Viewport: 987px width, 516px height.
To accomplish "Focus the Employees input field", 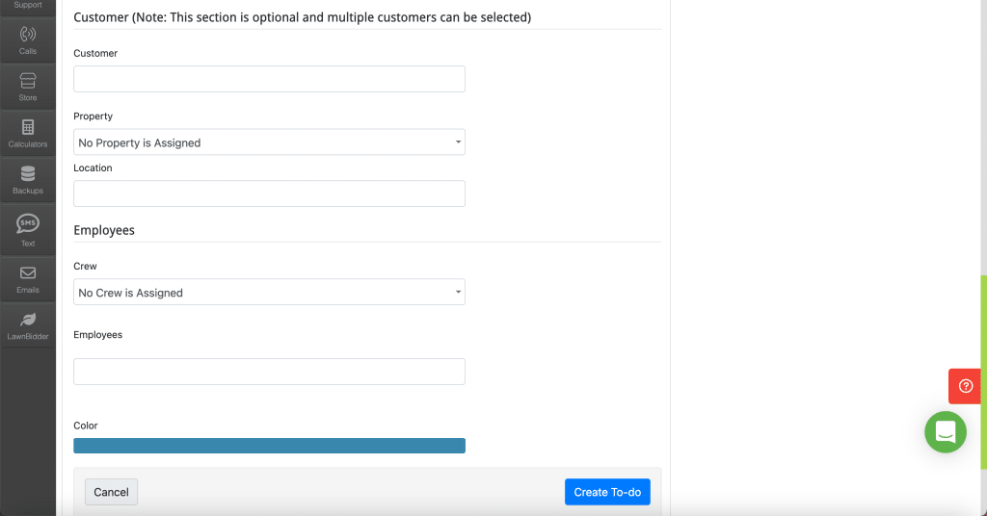I will coord(269,372).
